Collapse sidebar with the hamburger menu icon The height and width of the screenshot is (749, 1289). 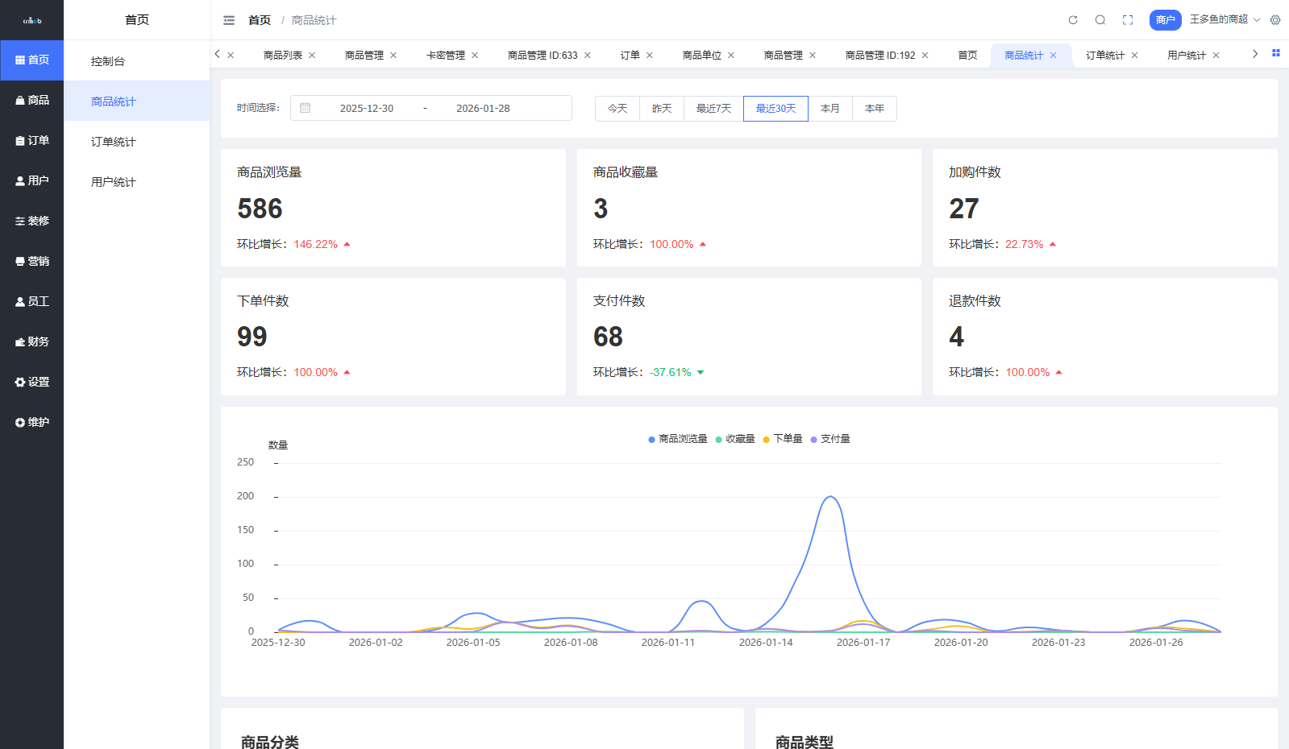(x=229, y=20)
